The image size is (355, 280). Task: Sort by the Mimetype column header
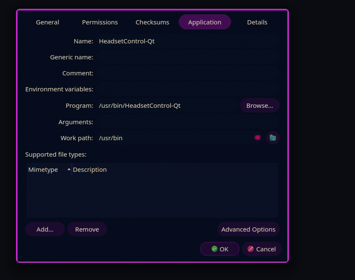(49, 170)
